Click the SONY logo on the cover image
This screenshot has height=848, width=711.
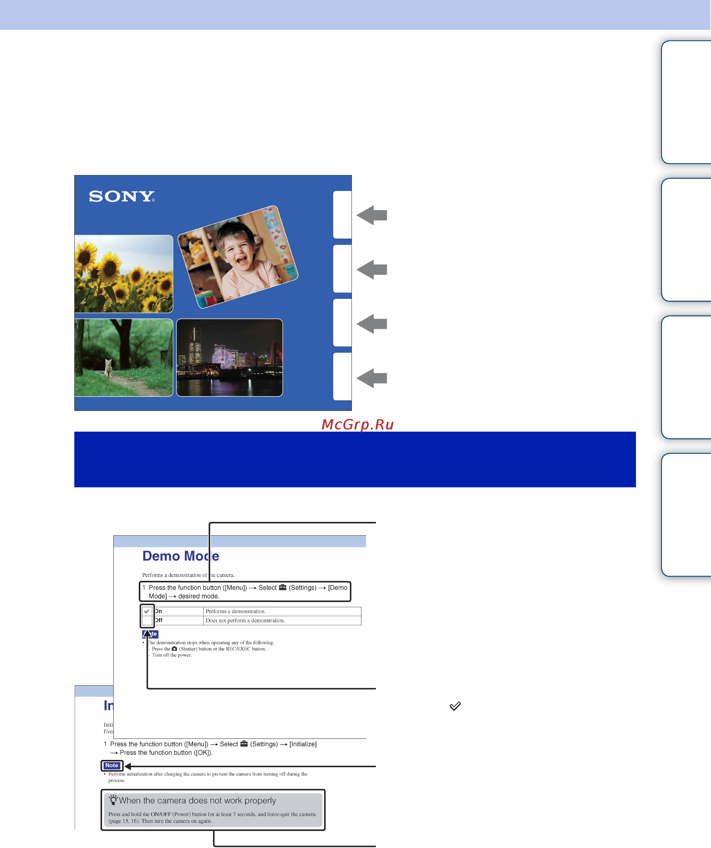point(122,196)
